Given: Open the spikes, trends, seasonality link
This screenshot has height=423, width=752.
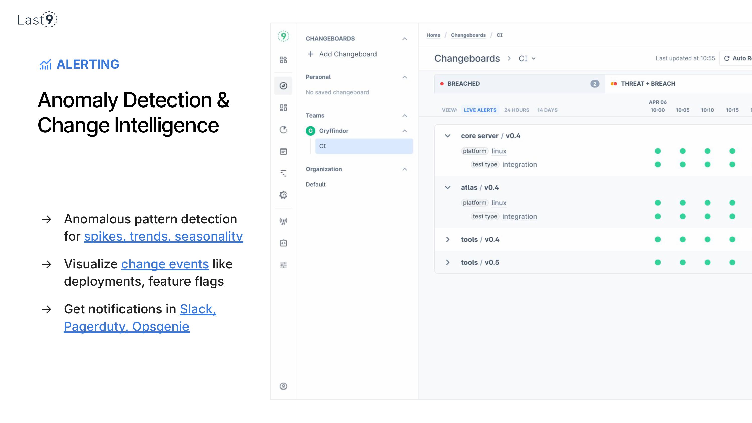Looking at the screenshot, I should click(163, 236).
